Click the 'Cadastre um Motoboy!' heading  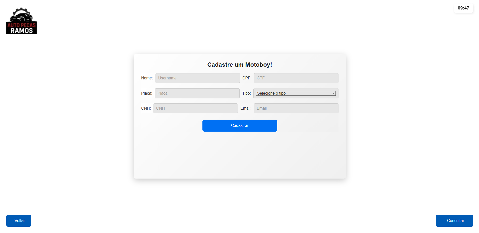pos(240,65)
